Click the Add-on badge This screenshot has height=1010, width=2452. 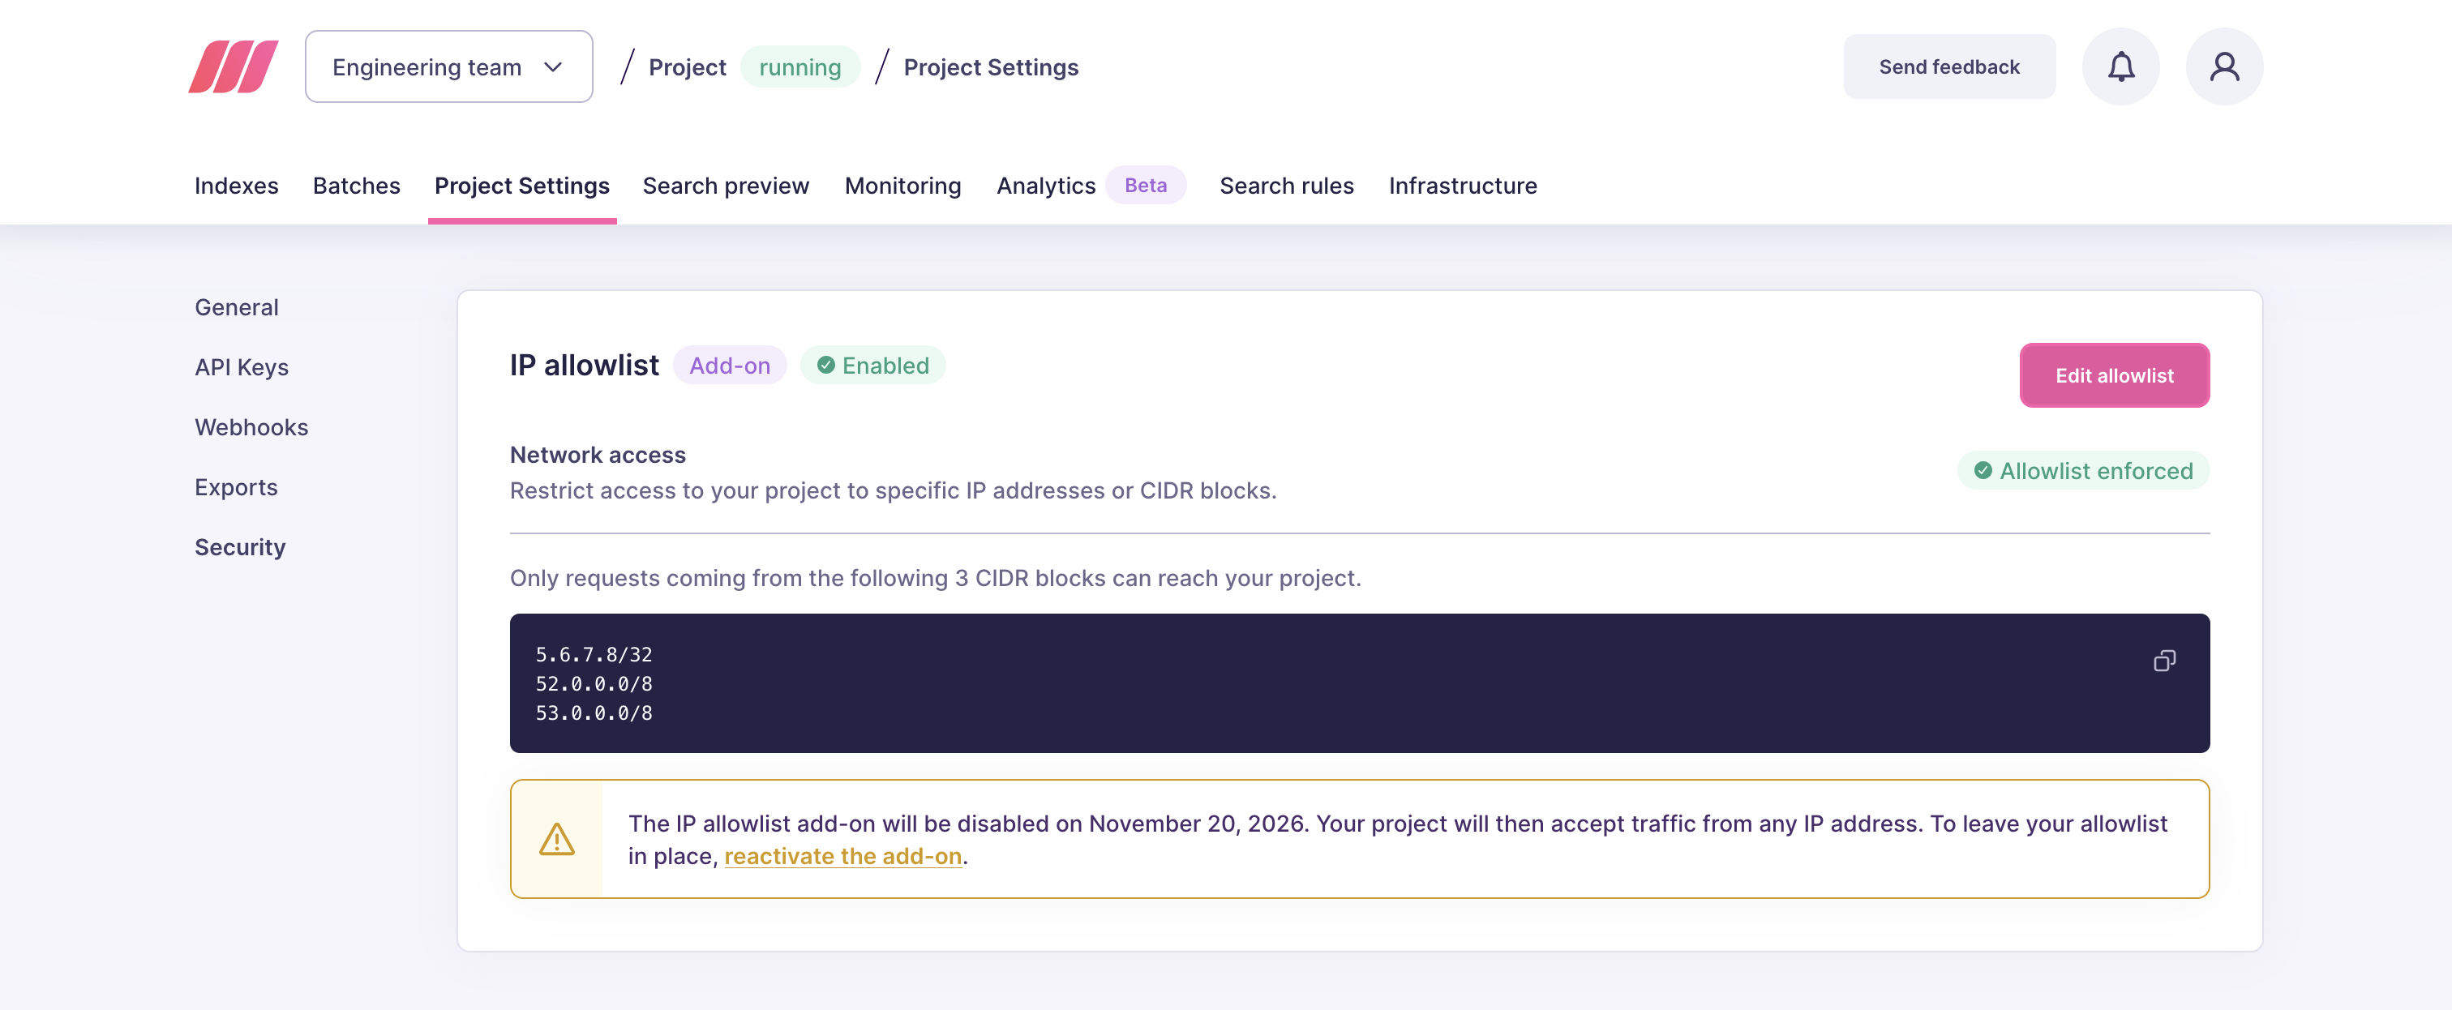pyautogui.click(x=729, y=366)
